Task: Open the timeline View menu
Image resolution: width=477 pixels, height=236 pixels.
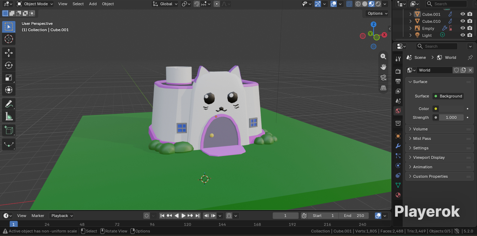Action: (x=22, y=216)
